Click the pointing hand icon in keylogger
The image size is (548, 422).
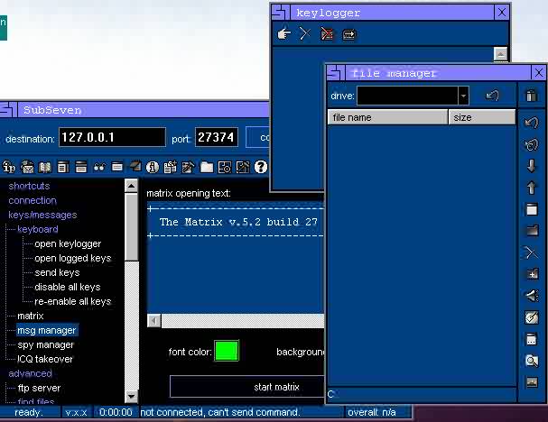pos(283,34)
